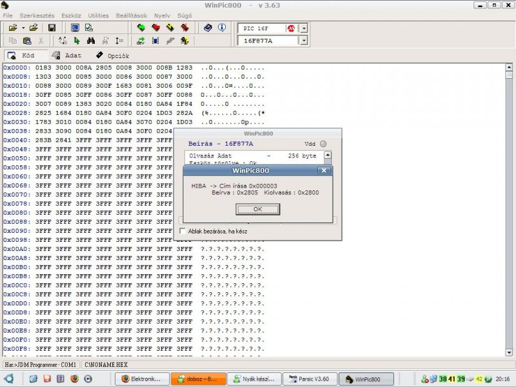The width and height of the screenshot is (516, 387).
Task: Click the blue monitor toolbar icon
Action: click(75, 28)
